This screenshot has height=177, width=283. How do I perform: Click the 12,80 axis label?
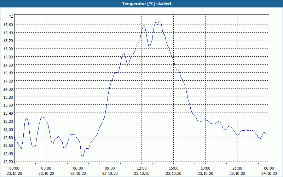coord(8,137)
